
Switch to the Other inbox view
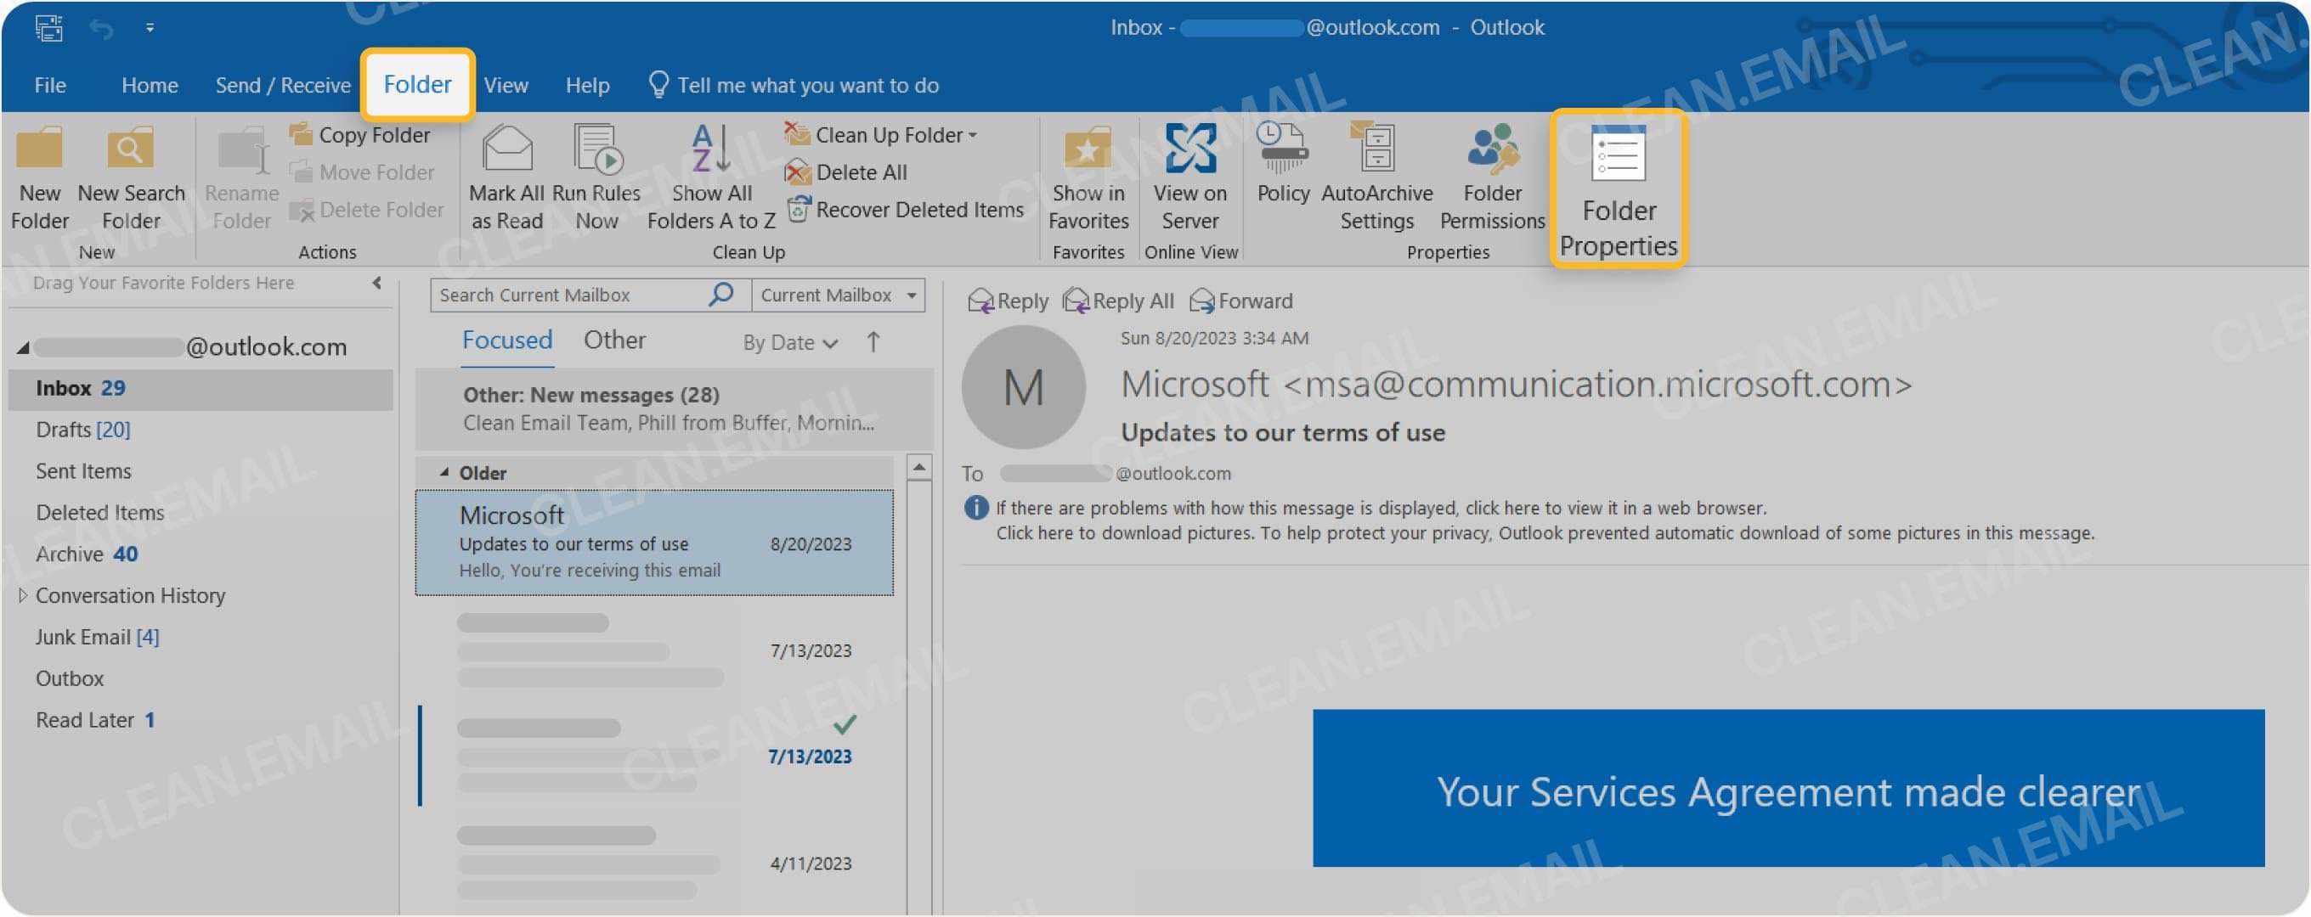(x=614, y=340)
